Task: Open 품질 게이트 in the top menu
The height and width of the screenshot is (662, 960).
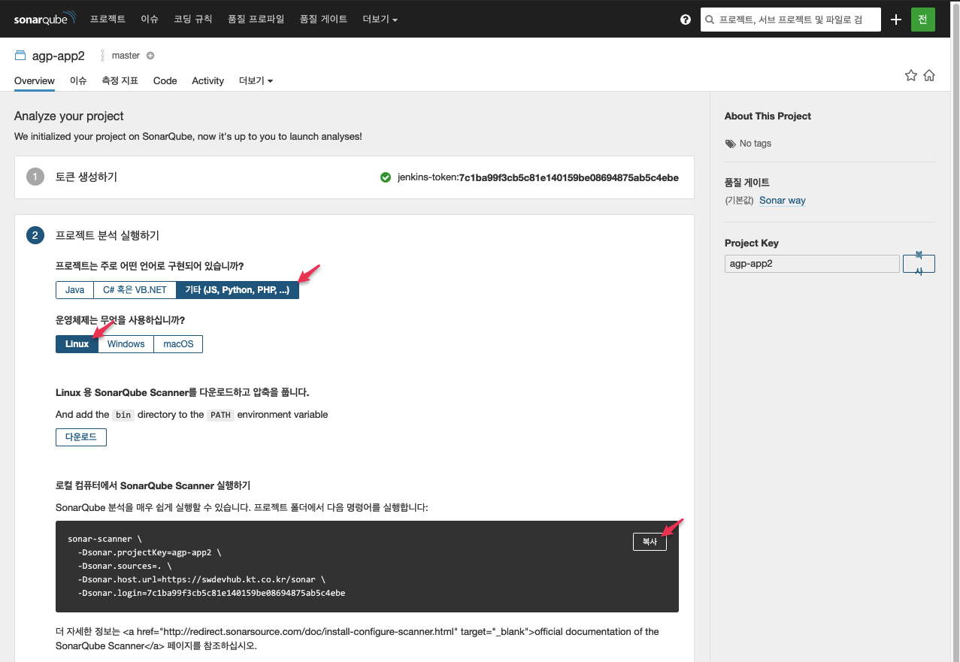Action: click(x=323, y=19)
